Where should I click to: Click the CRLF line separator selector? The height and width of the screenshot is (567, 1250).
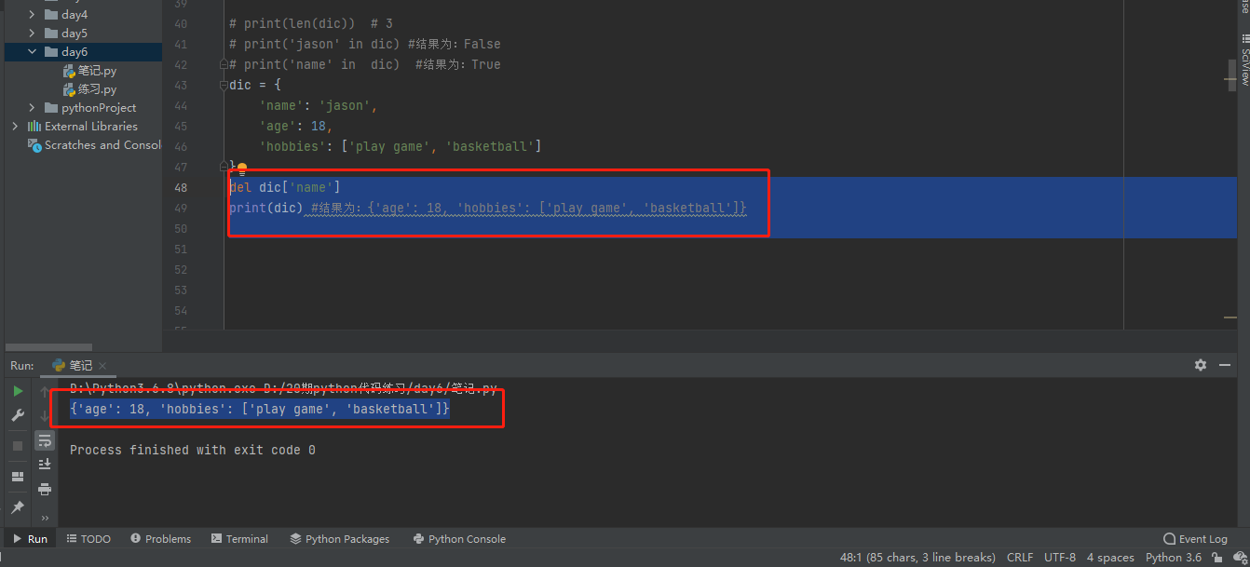[x=1020, y=557]
